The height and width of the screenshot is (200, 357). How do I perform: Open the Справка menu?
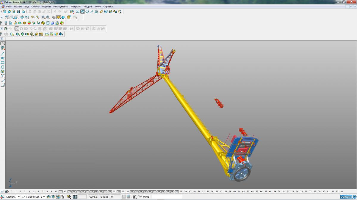click(x=108, y=7)
